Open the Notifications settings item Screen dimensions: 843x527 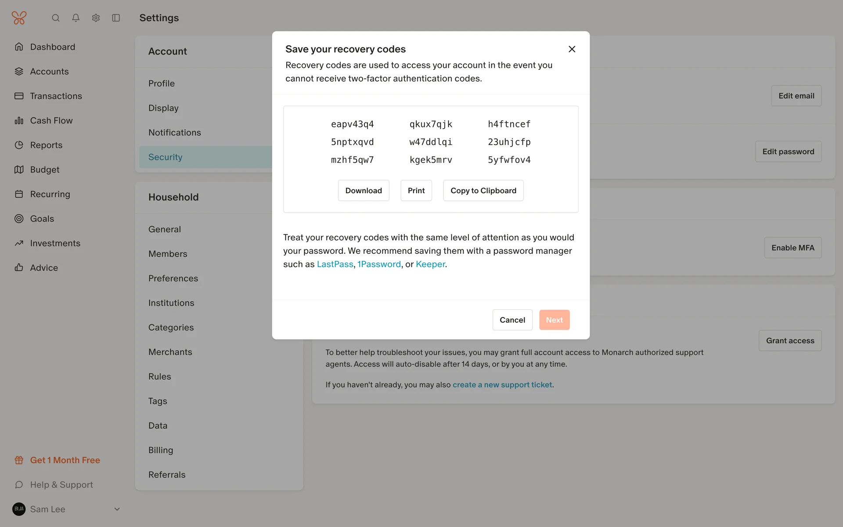click(x=174, y=133)
